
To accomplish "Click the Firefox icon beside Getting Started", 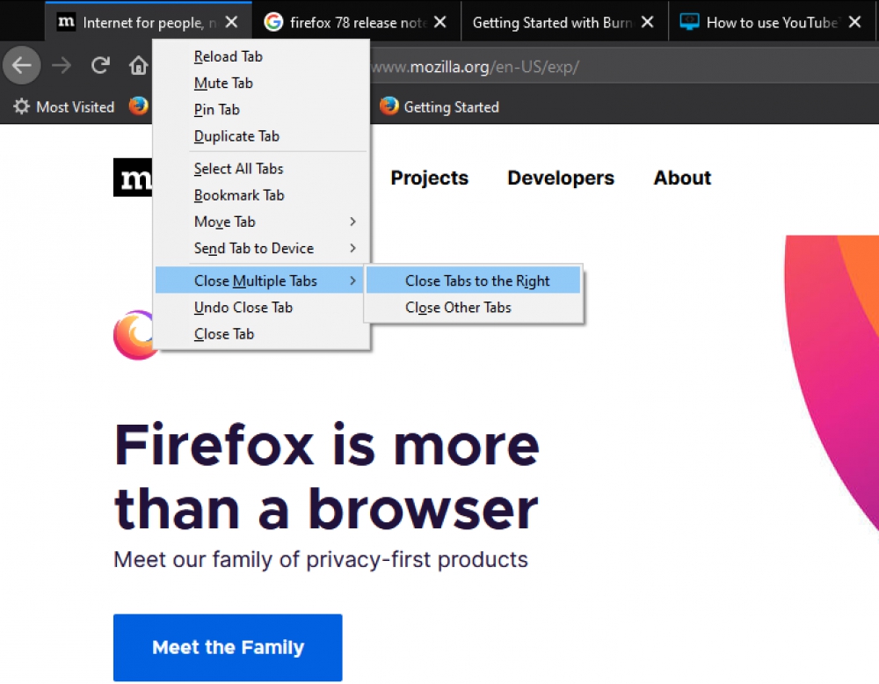I will click(389, 106).
